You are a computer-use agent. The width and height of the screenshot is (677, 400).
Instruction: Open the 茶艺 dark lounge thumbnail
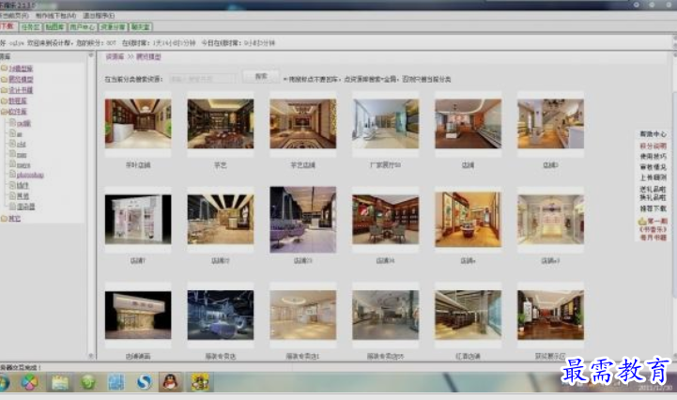click(221, 124)
